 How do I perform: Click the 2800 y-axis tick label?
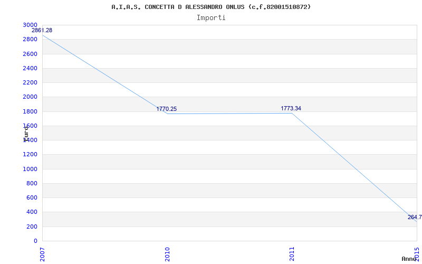[30, 39]
